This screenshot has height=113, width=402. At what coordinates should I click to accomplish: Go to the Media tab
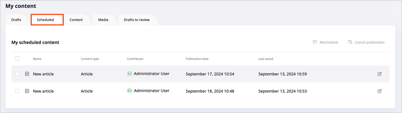point(103,20)
